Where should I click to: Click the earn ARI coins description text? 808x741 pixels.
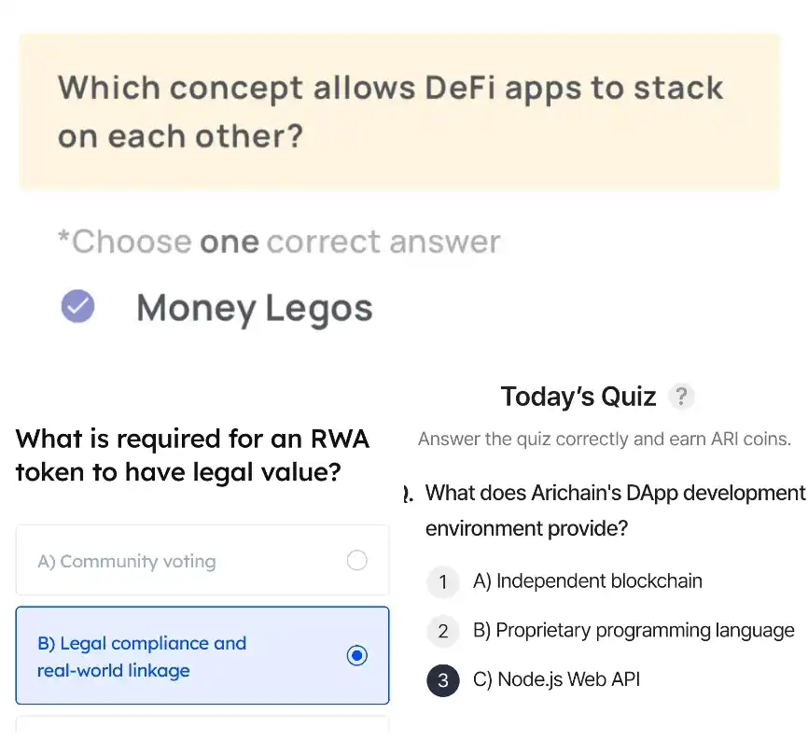click(x=605, y=439)
